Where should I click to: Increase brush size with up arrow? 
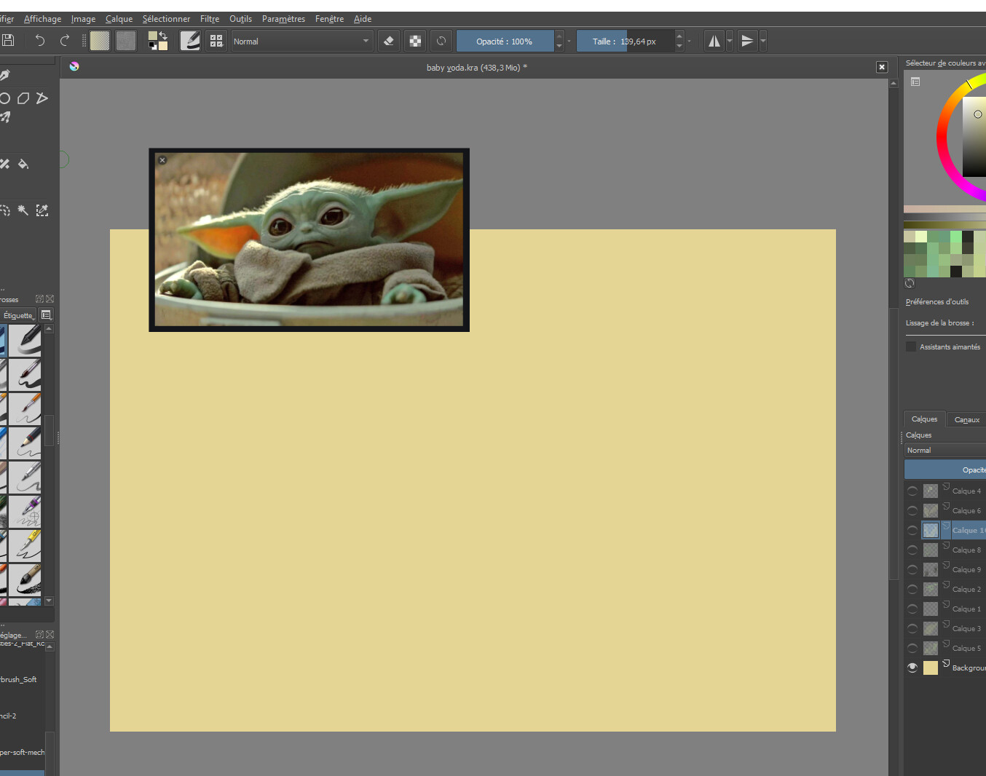(679, 36)
